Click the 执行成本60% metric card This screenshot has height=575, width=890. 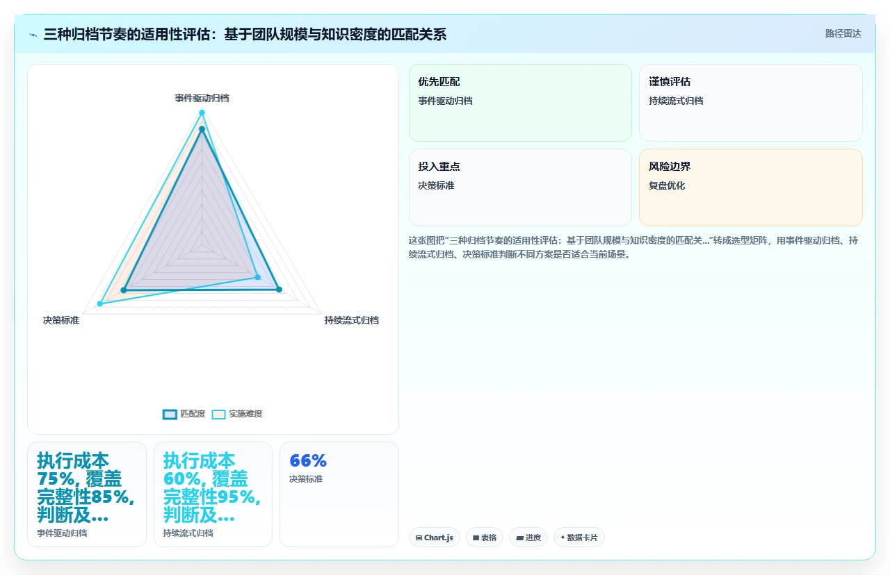(x=213, y=494)
